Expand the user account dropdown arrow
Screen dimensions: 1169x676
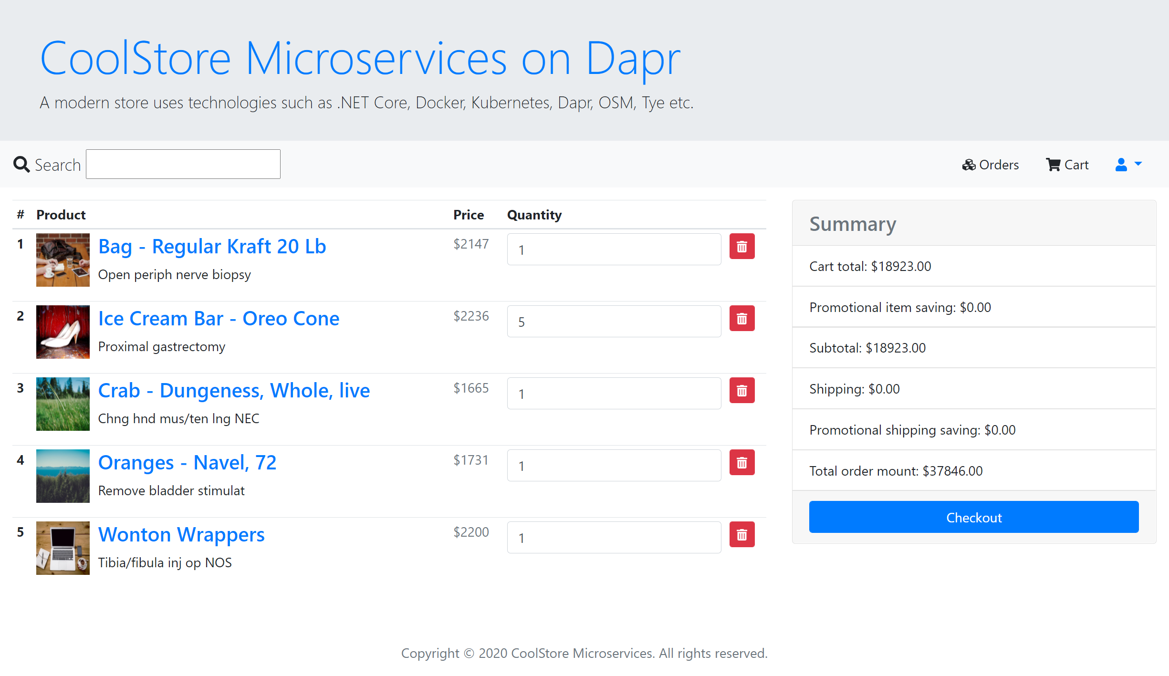pos(1138,164)
